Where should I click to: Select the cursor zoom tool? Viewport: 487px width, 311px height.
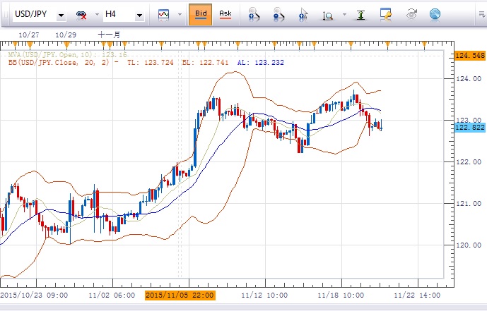pyautogui.click(x=304, y=14)
